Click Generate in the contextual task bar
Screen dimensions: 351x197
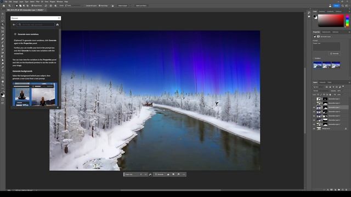pyautogui.click(x=160, y=174)
